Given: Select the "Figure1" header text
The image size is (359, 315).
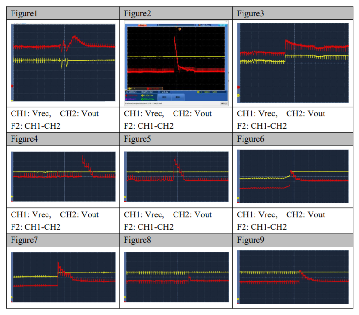Looking at the screenshot, I should (24, 13).
